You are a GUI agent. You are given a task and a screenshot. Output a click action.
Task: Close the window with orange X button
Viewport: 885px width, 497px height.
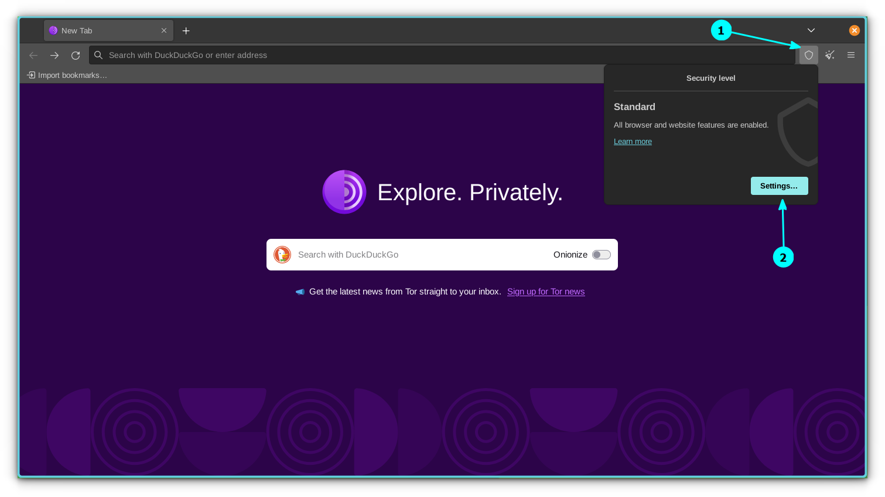(855, 30)
